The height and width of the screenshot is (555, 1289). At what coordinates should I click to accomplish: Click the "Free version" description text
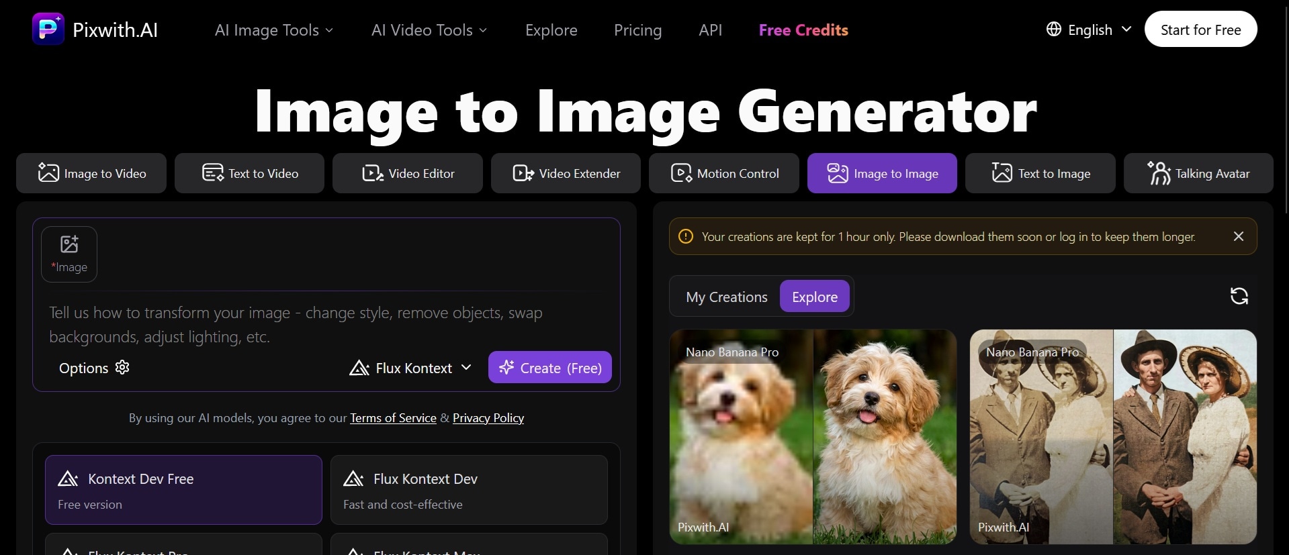click(90, 505)
